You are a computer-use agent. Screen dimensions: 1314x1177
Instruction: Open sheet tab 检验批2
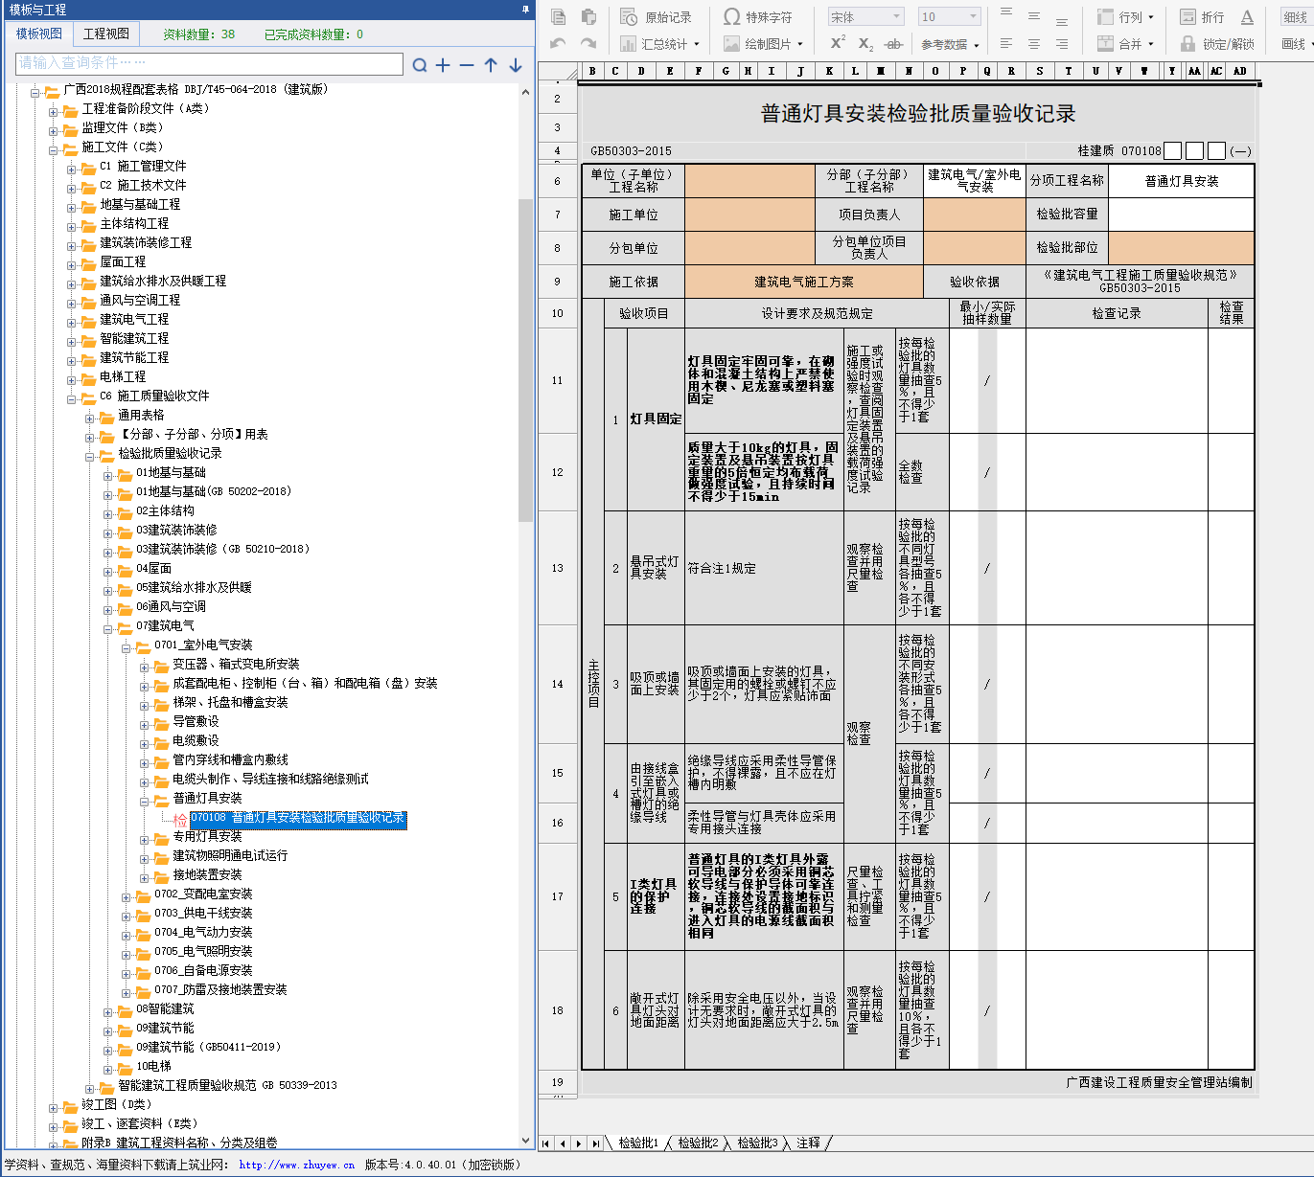click(698, 1143)
